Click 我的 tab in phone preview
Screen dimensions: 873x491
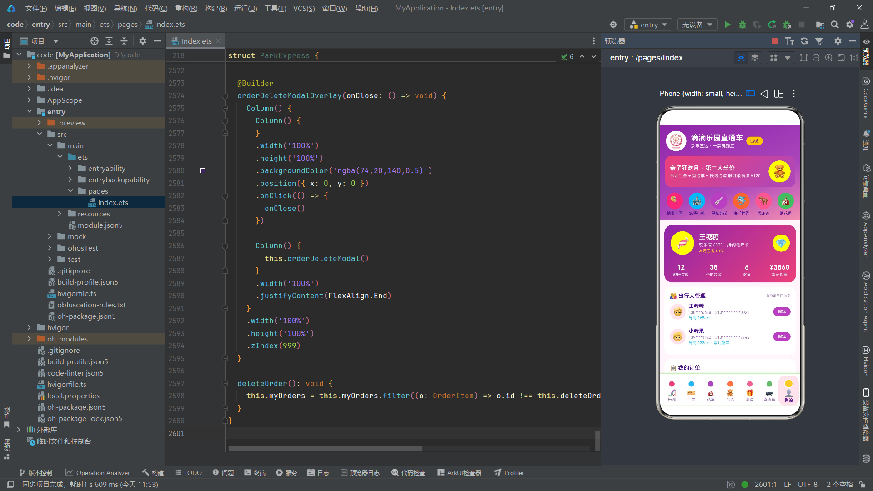(x=788, y=391)
